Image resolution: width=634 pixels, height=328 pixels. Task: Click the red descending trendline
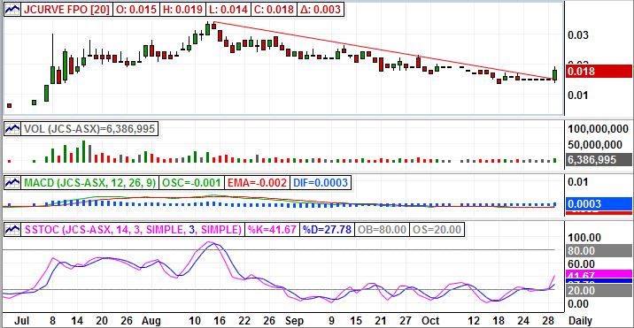pyautogui.click(x=384, y=50)
